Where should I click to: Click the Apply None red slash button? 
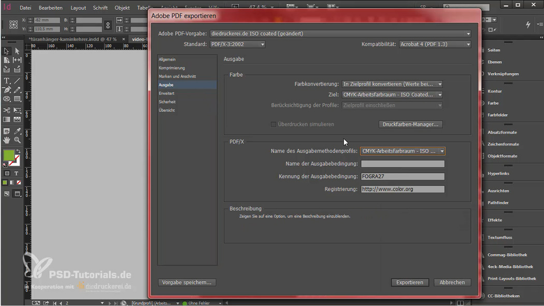pyautogui.click(x=19, y=182)
